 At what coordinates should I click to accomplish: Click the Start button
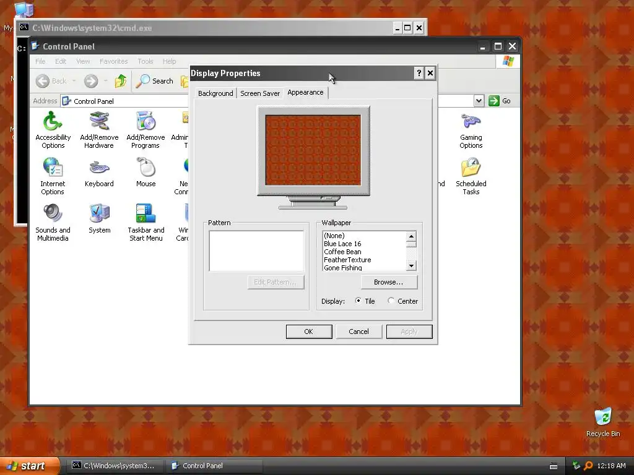coord(29,466)
